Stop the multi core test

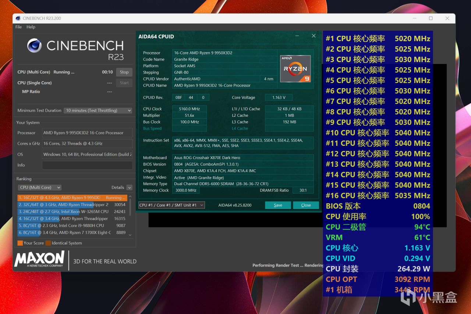pos(124,72)
